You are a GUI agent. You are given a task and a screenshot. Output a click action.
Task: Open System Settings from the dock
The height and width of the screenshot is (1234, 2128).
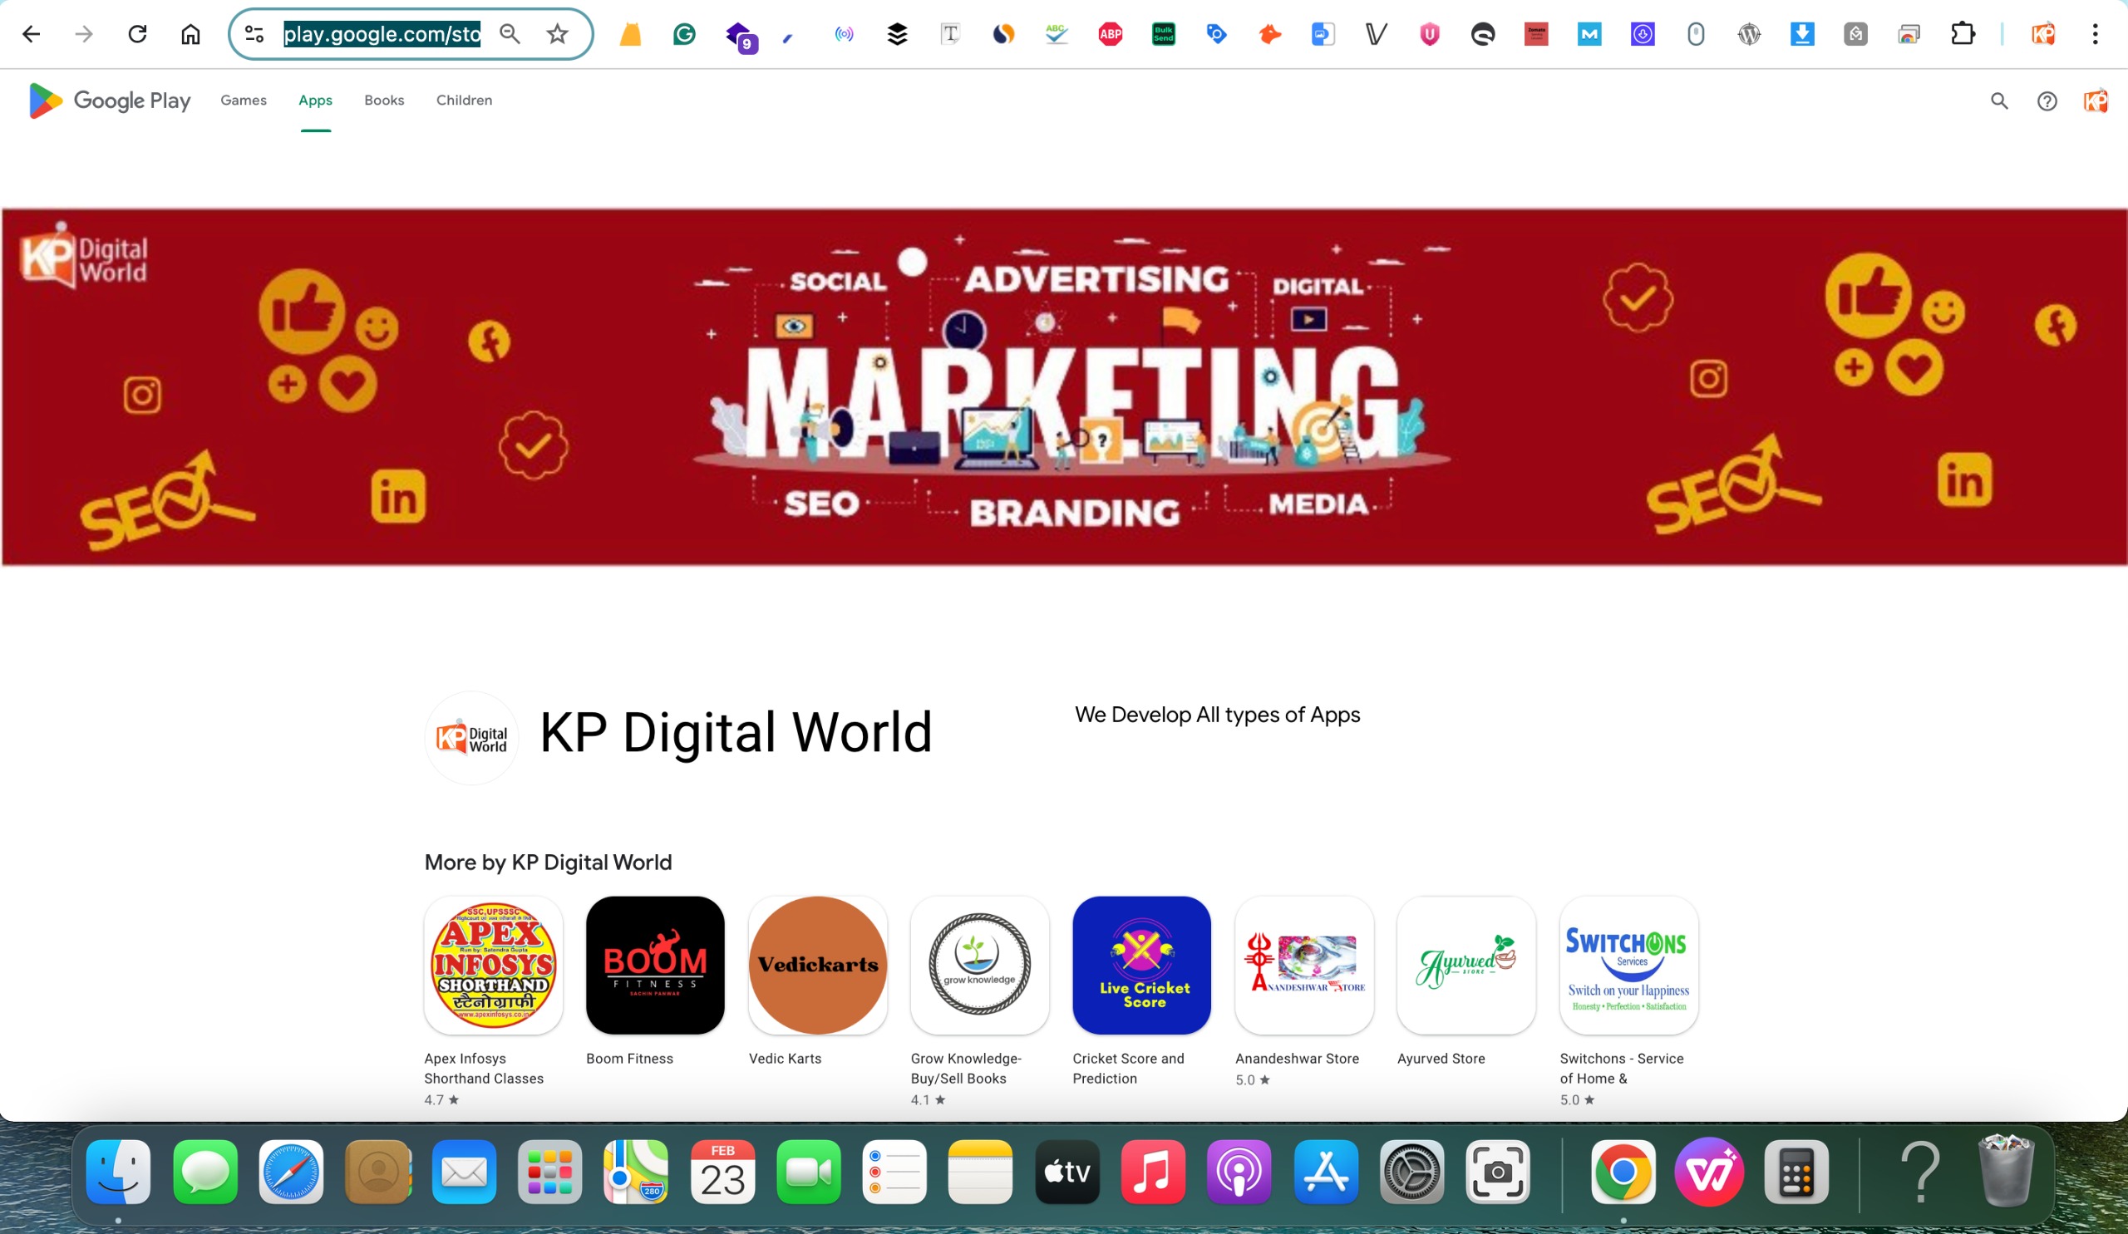[x=1411, y=1172]
